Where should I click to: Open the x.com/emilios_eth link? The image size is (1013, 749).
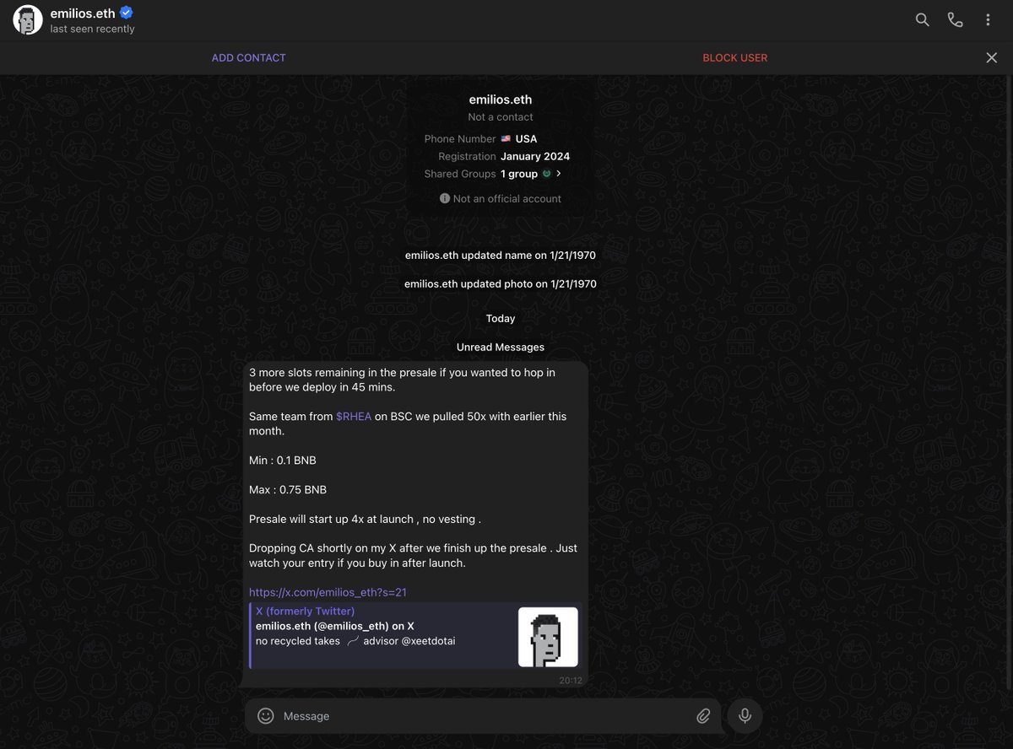tap(328, 592)
